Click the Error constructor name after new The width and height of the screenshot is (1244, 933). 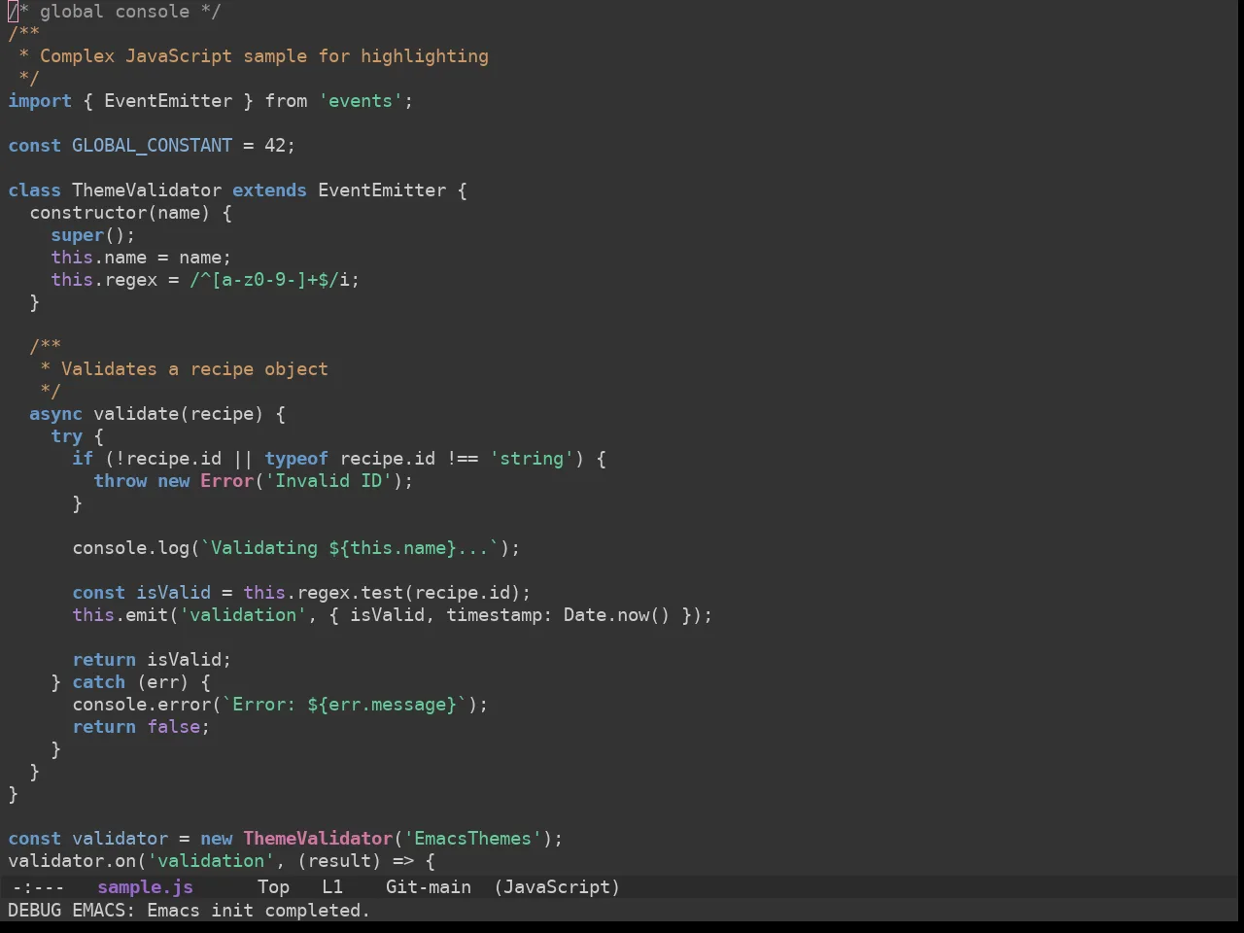tap(226, 481)
